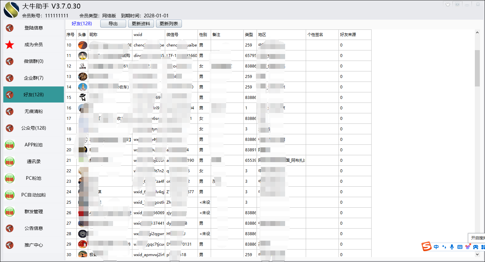
Task: Open the Sogou virtual keyboard icon
Action: tap(460, 247)
